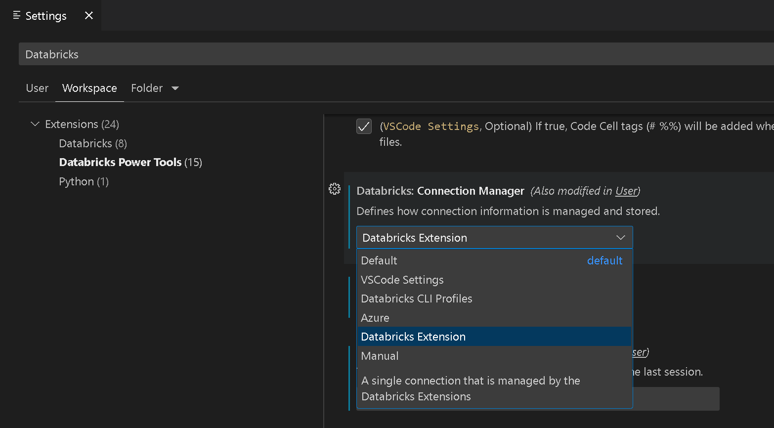Select Databricks Extension in the list
This screenshot has height=428, width=774.
[x=494, y=337]
